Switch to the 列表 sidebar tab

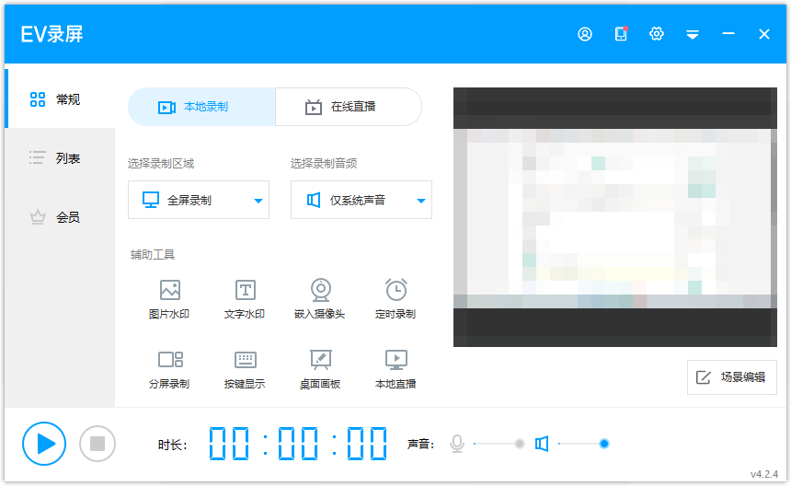point(61,158)
